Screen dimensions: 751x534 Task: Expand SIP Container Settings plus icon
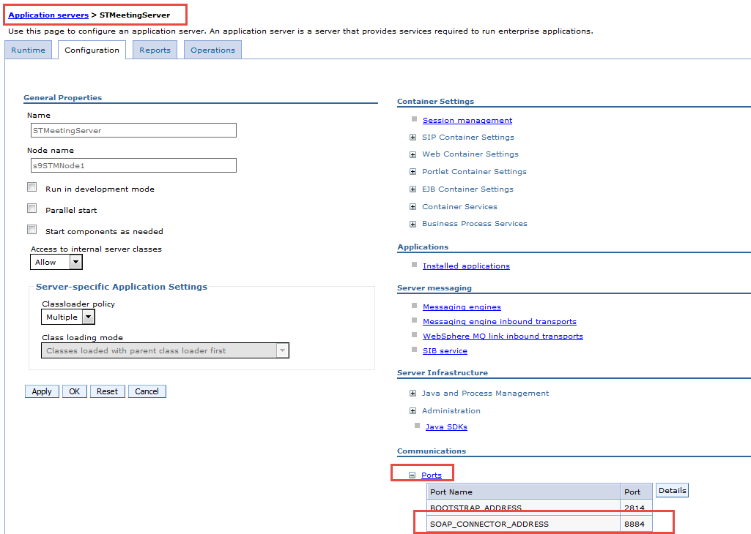[414, 137]
